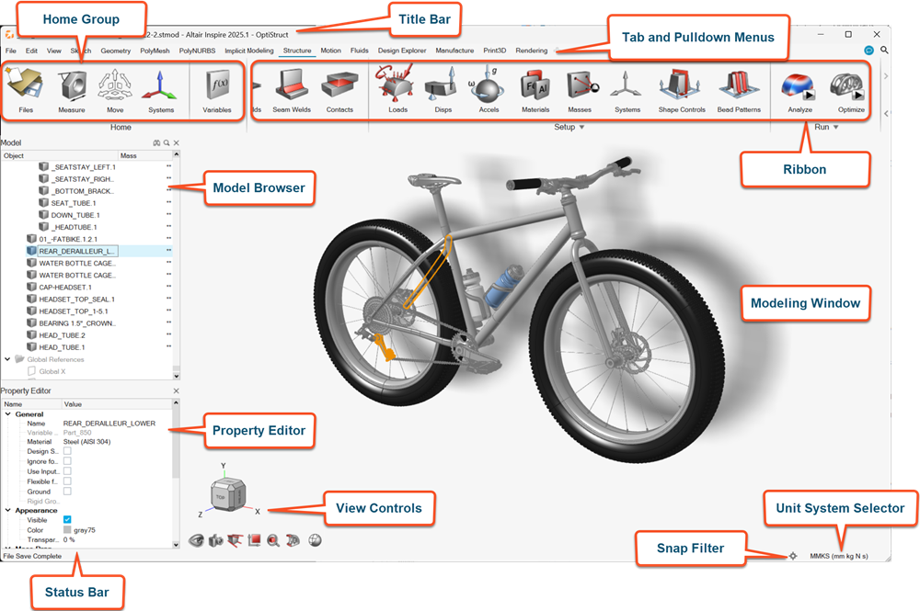Switch to the Rendering tab
Viewport: 920px width, 611px height.
coord(532,51)
